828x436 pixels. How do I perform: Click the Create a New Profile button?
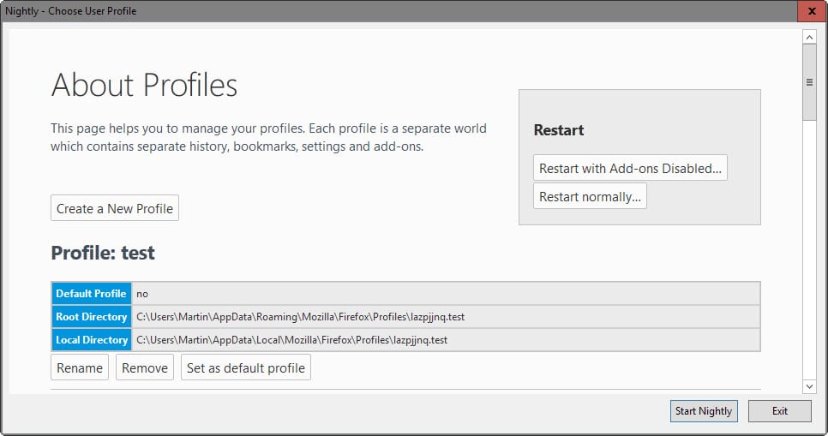point(115,208)
